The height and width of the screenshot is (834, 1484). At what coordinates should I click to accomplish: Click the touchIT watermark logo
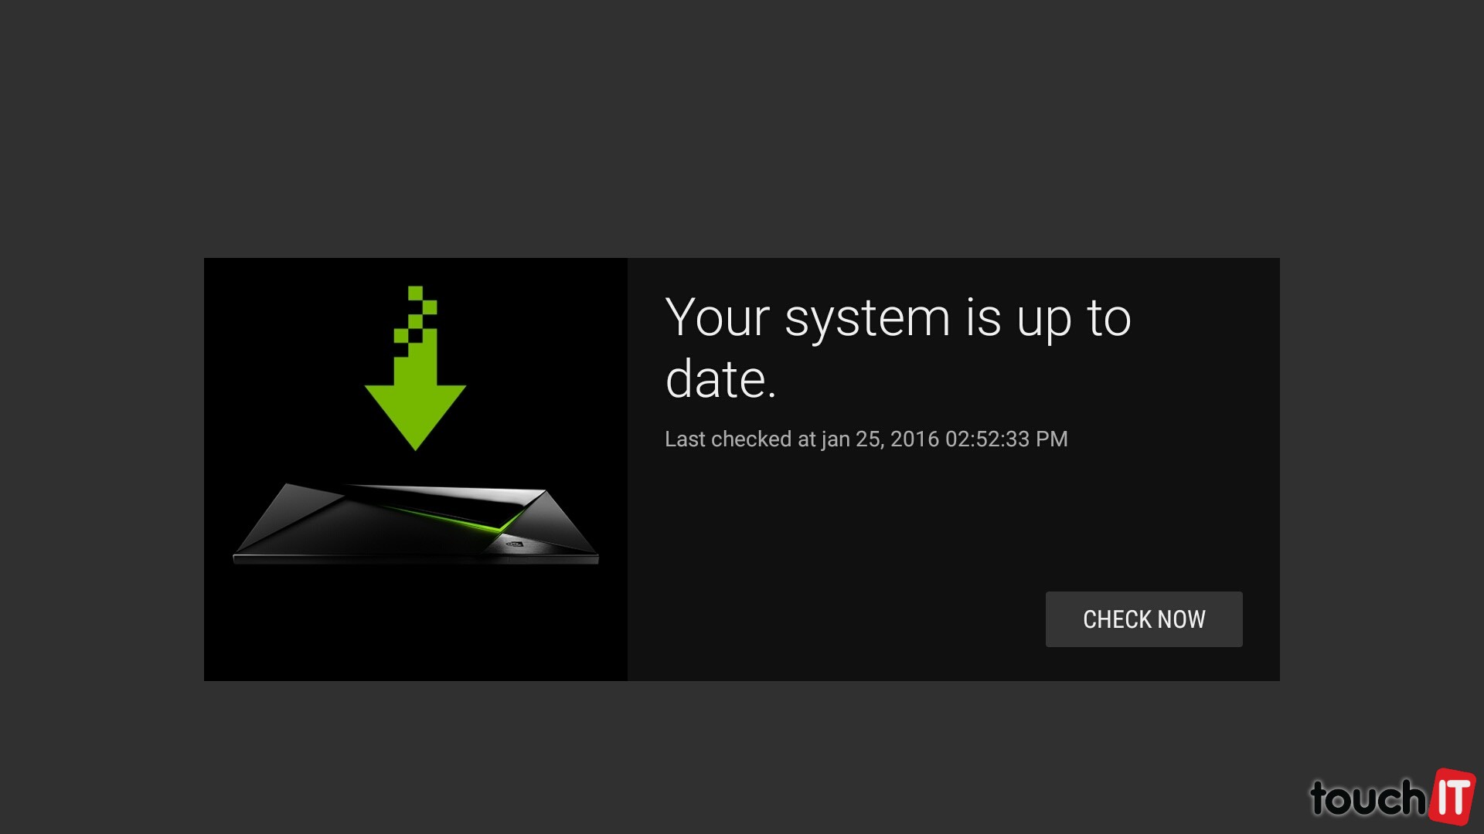point(1392,796)
